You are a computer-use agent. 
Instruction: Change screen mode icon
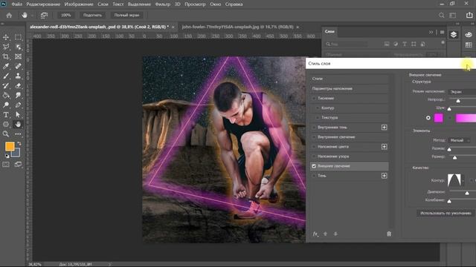18,165
